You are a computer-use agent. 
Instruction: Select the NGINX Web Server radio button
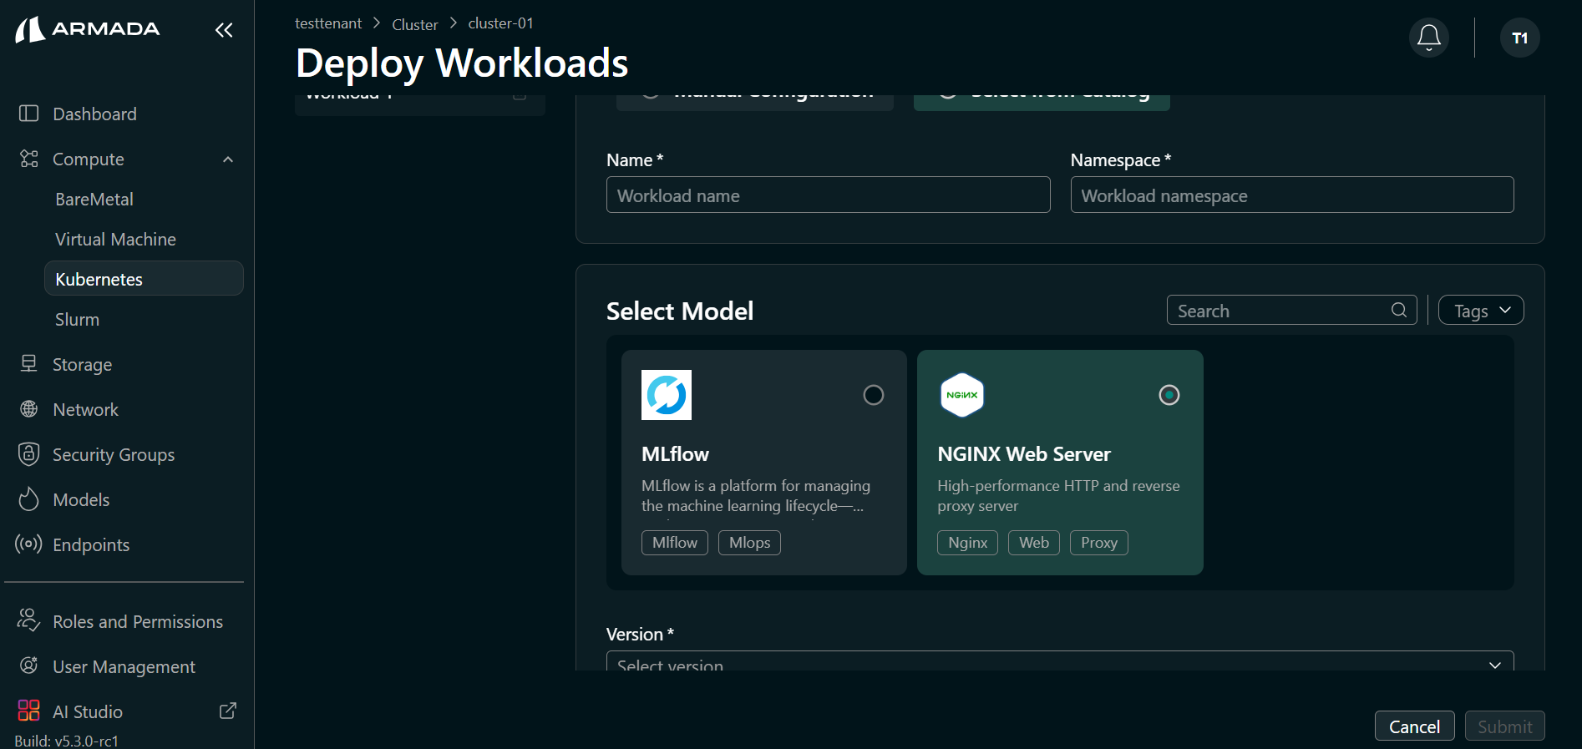(1169, 395)
